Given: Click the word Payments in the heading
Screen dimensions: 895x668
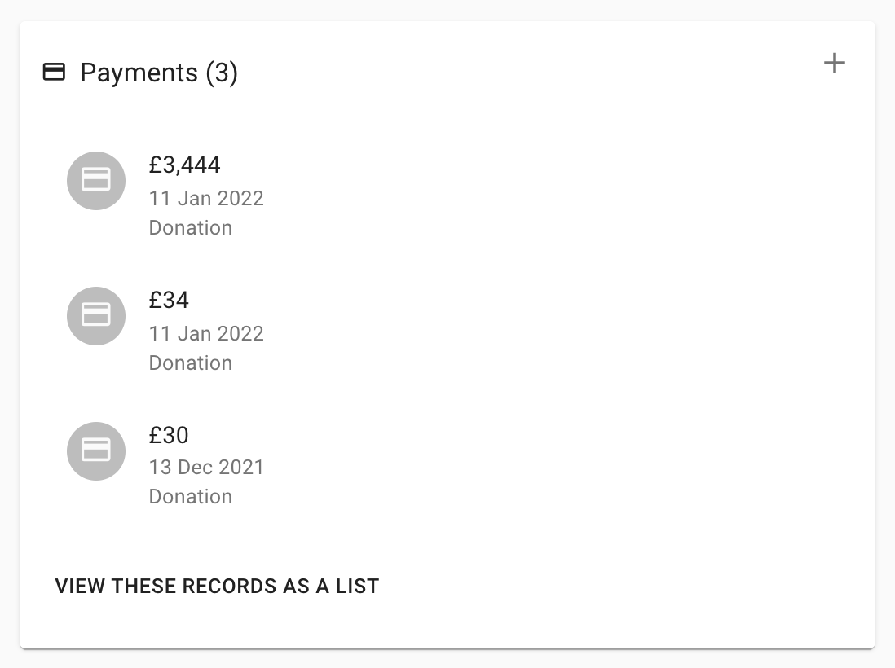Looking at the screenshot, I should pyautogui.click(x=139, y=73).
